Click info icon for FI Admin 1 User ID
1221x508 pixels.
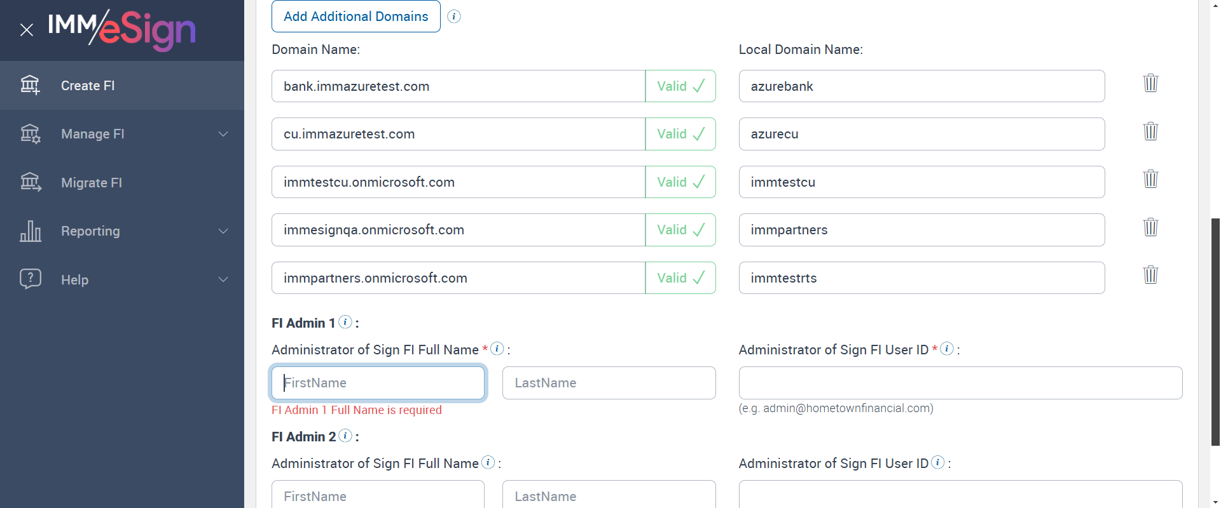947,349
